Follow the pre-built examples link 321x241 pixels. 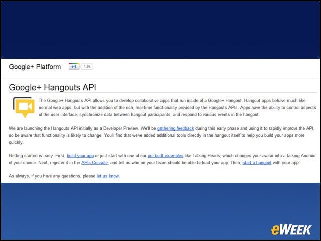[x=166, y=156]
